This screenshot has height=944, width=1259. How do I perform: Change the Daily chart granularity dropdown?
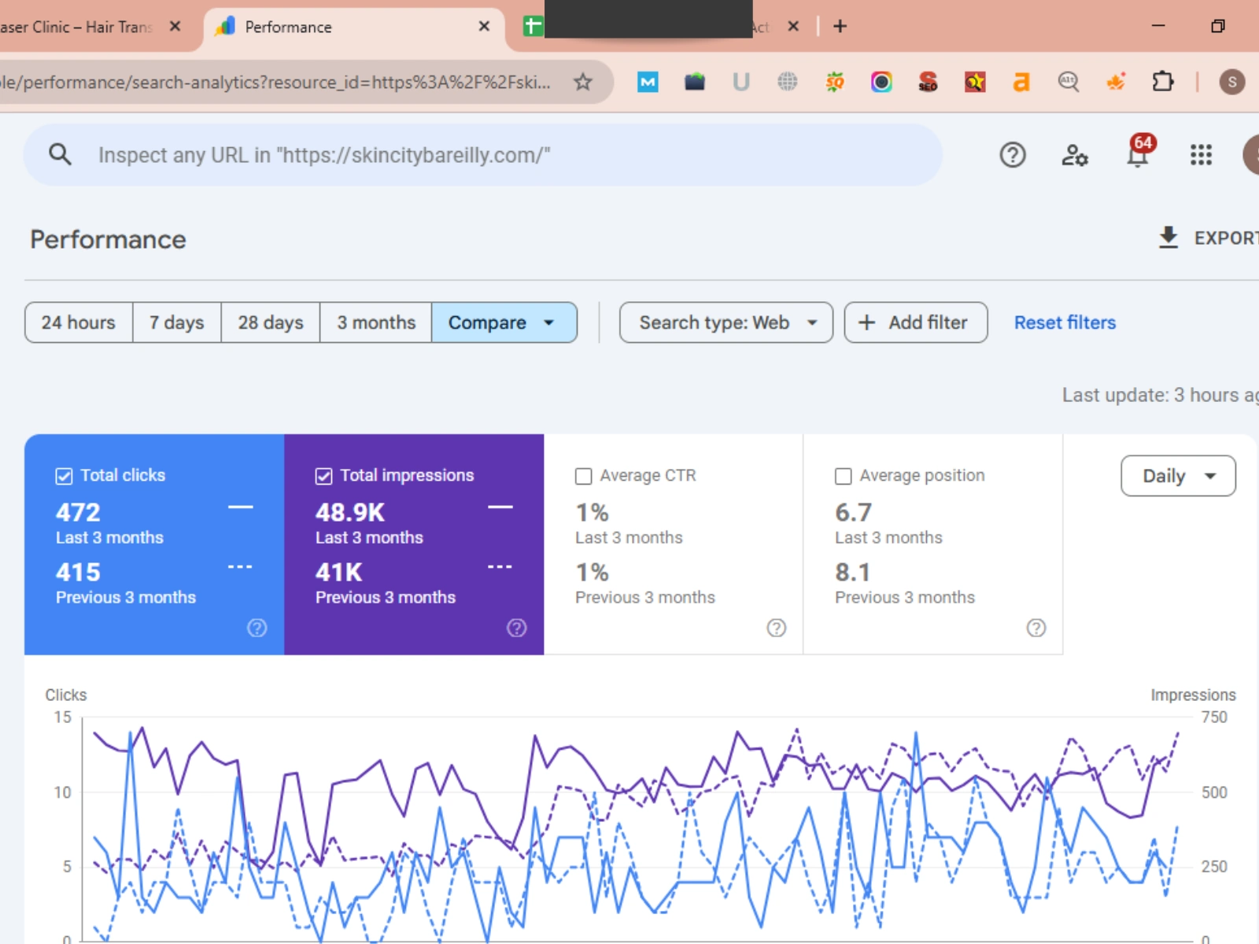point(1178,476)
